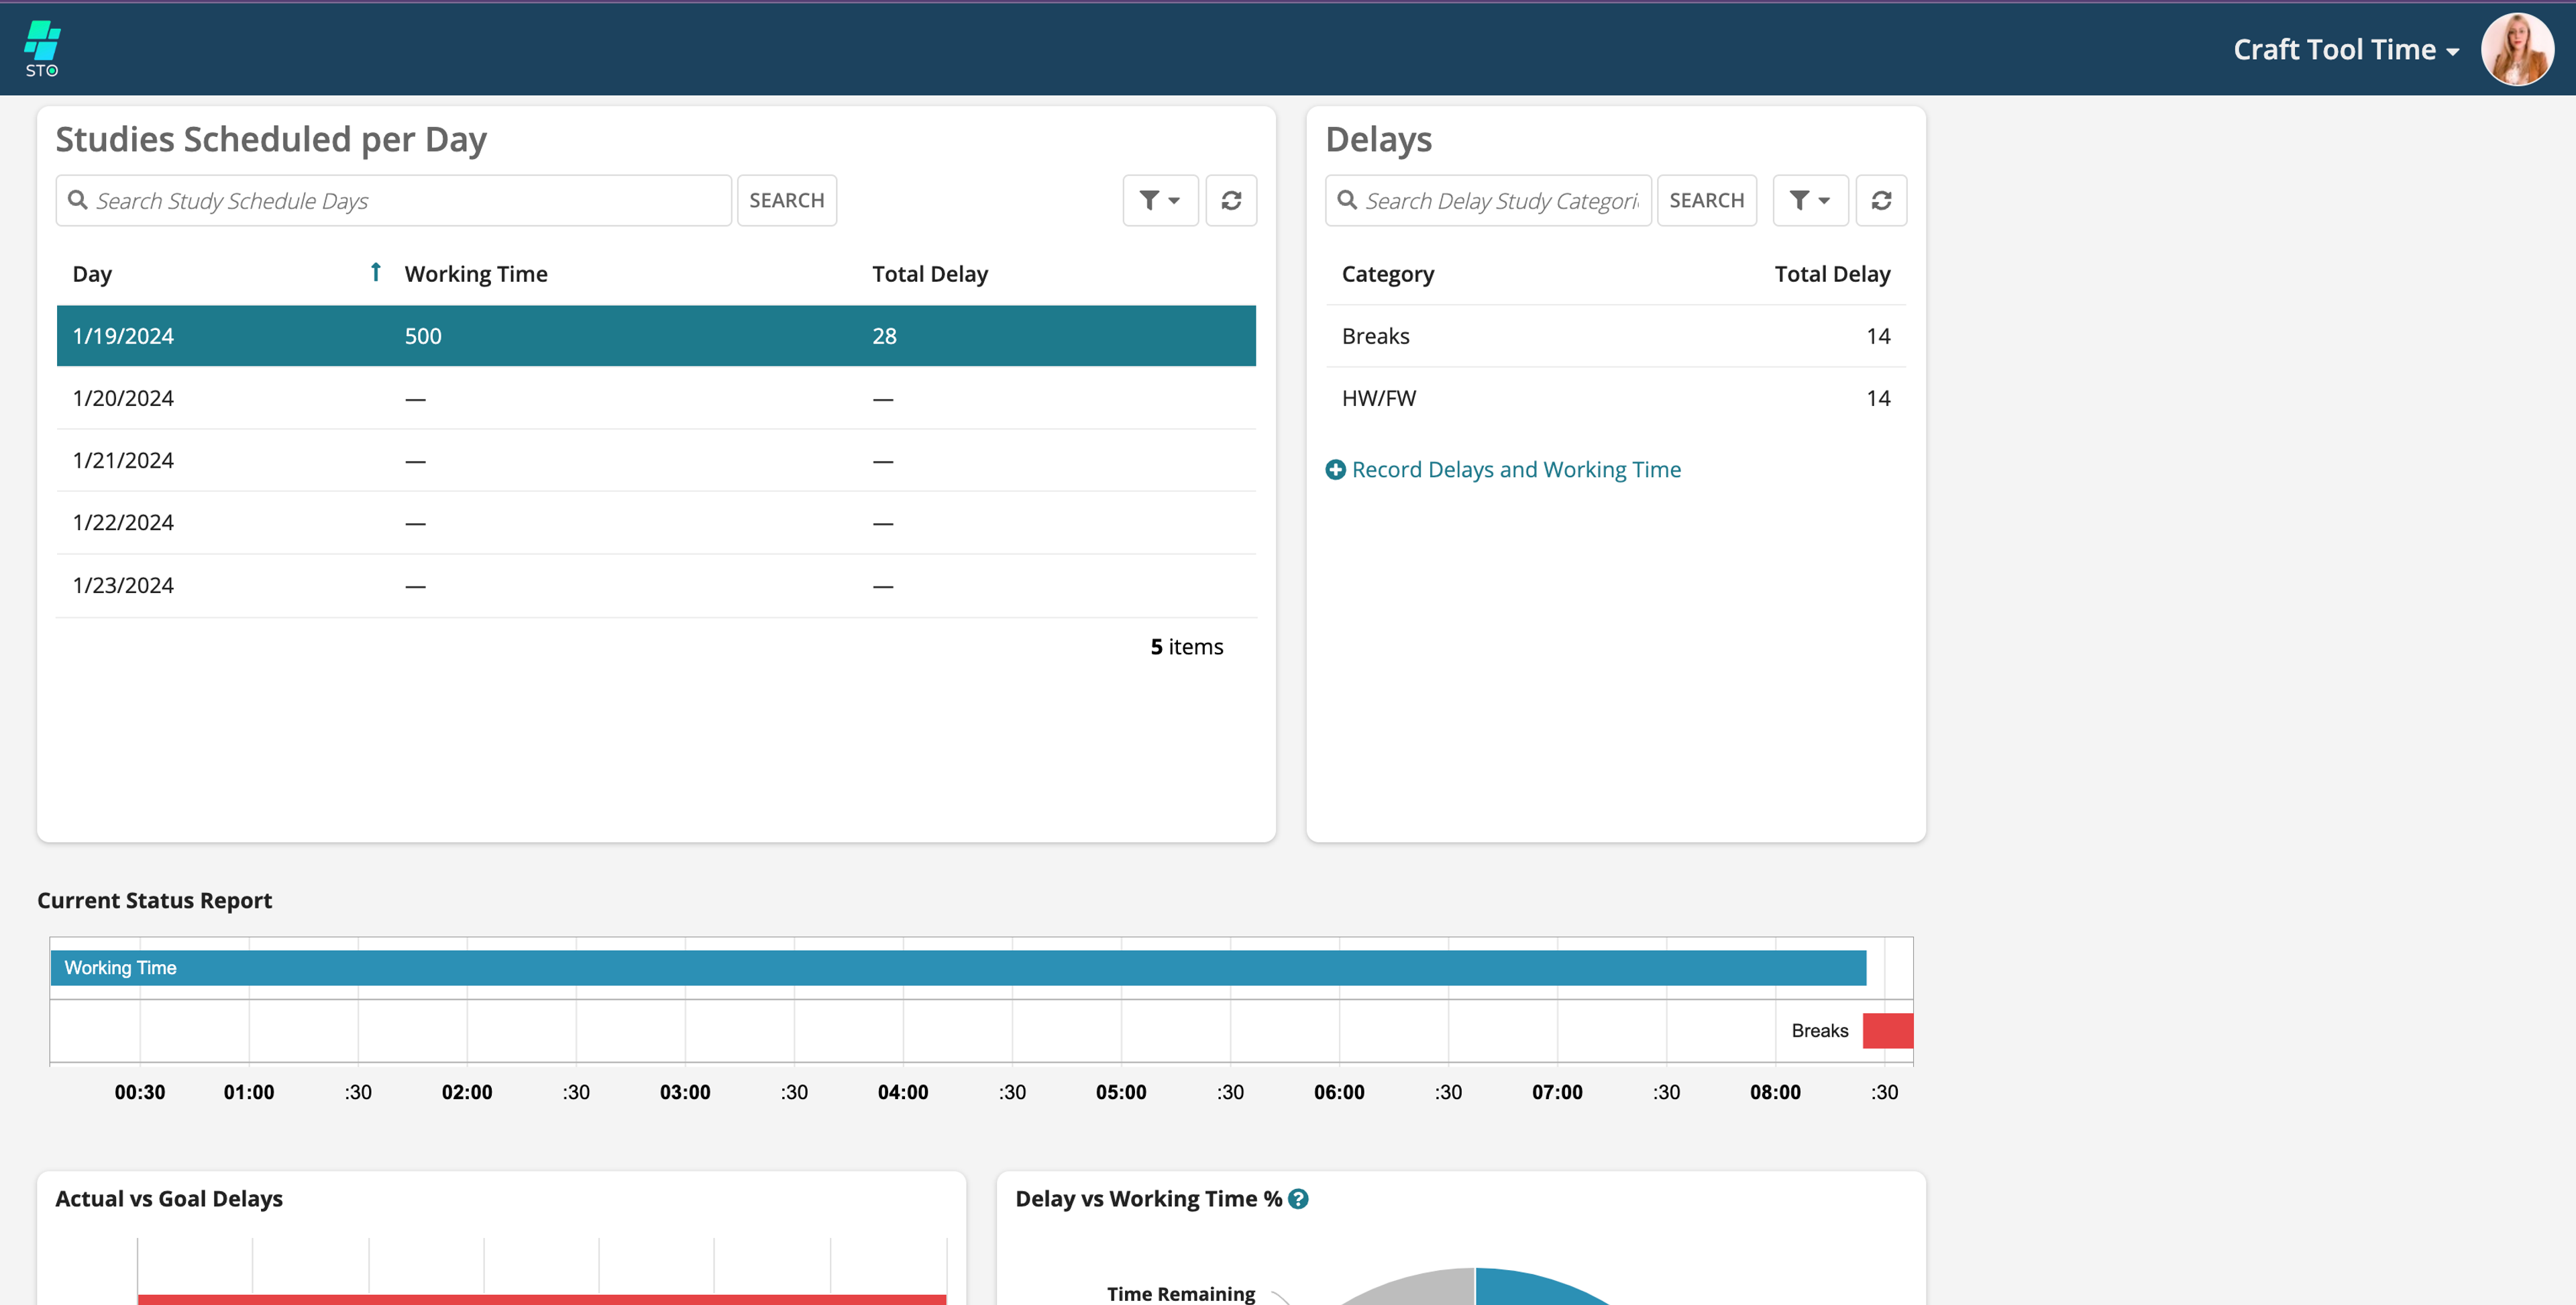The height and width of the screenshot is (1305, 2576).
Task: Open filter dropdown in Delays panel
Action: click(1810, 200)
